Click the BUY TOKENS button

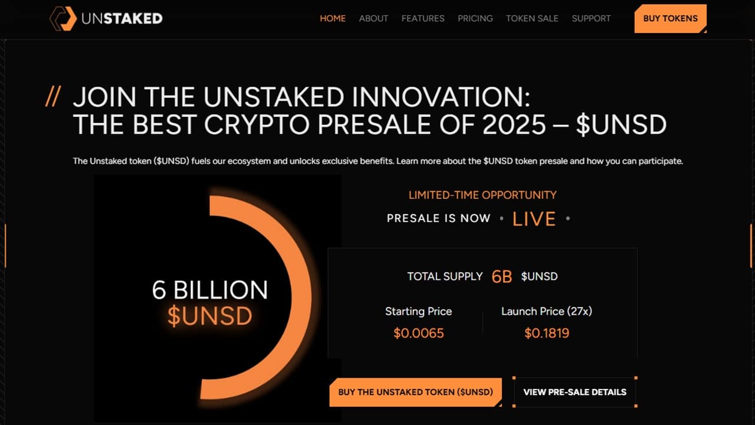(x=670, y=18)
